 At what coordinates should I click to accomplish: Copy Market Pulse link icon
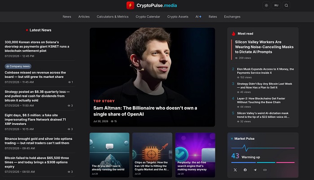pyautogui.click(x=265, y=170)
